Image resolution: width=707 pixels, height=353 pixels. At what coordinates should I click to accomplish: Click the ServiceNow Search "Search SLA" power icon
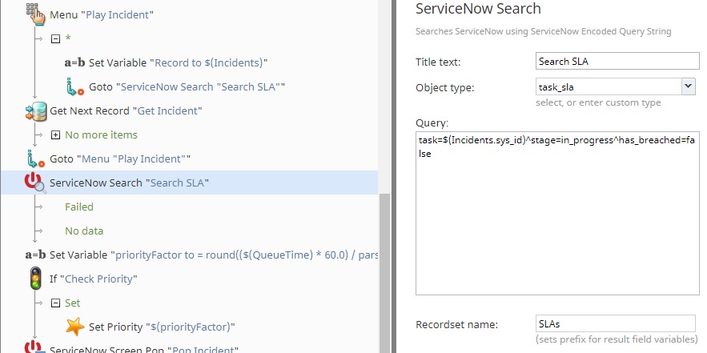point(35,183)
